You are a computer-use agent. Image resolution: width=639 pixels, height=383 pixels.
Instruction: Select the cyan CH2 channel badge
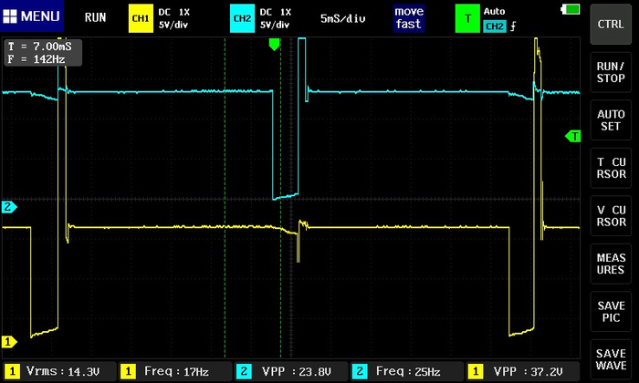tap(241, 17)
